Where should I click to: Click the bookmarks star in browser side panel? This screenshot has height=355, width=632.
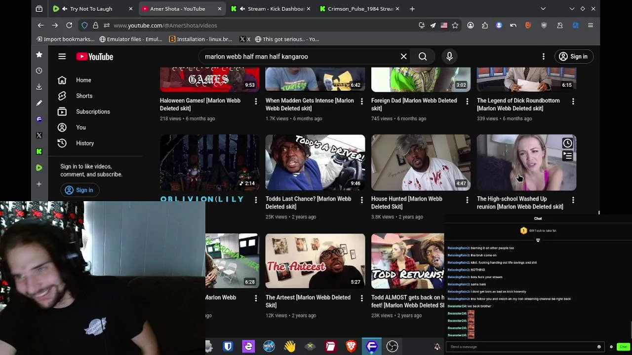39,55
